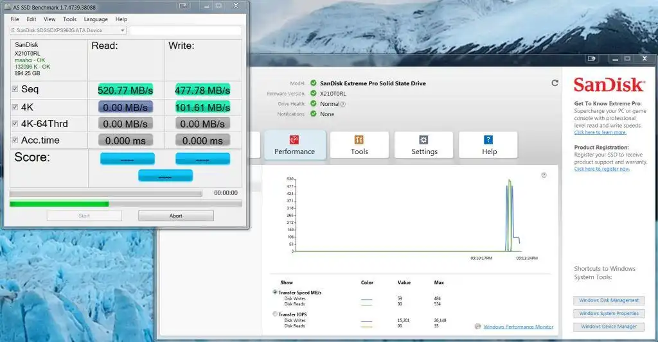Open the Tools menu in AS SSD Benchmark
Image resolution: width=658 pixels, height=342 pixels.
pos(69,19)
